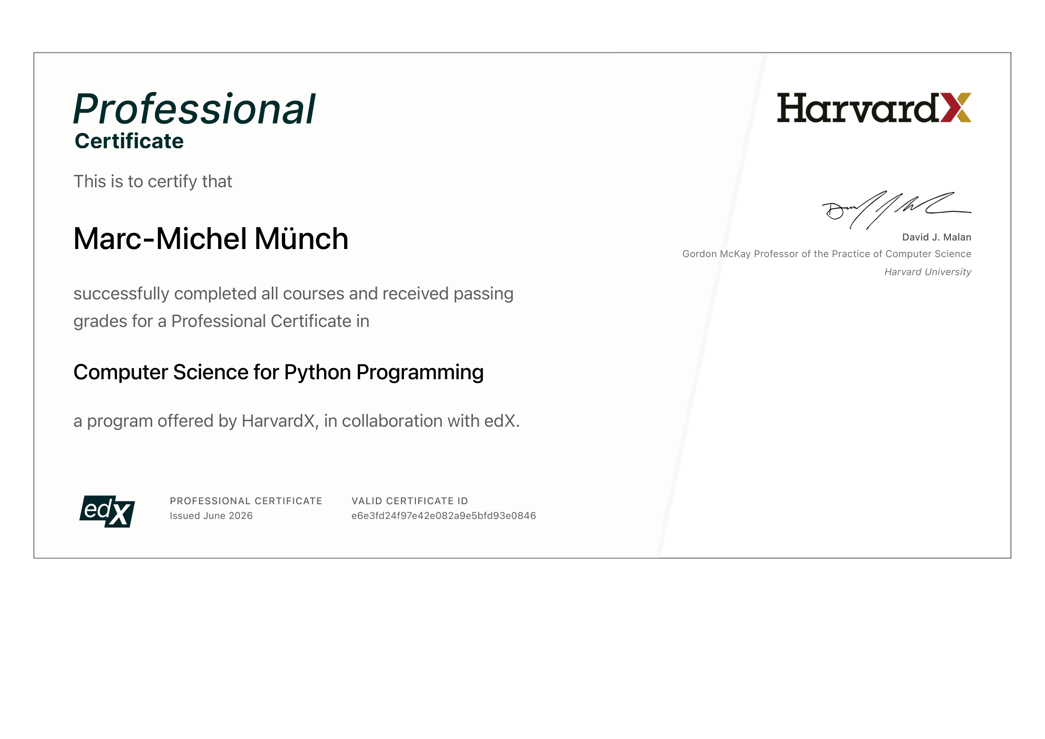Viewport: 1045px width, 739px height.
Task: Click program title 'Computer Science for Python Programming'
Action: tap(278, 372)
